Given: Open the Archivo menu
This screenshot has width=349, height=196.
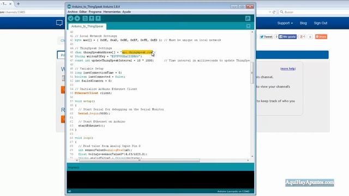Looking at the screenshot, I should pos(73,12).
